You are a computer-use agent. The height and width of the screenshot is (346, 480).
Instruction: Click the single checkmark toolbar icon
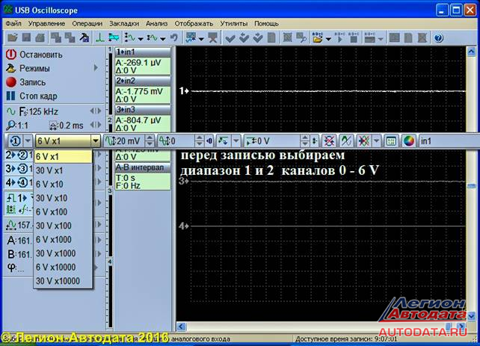point(230,38)
